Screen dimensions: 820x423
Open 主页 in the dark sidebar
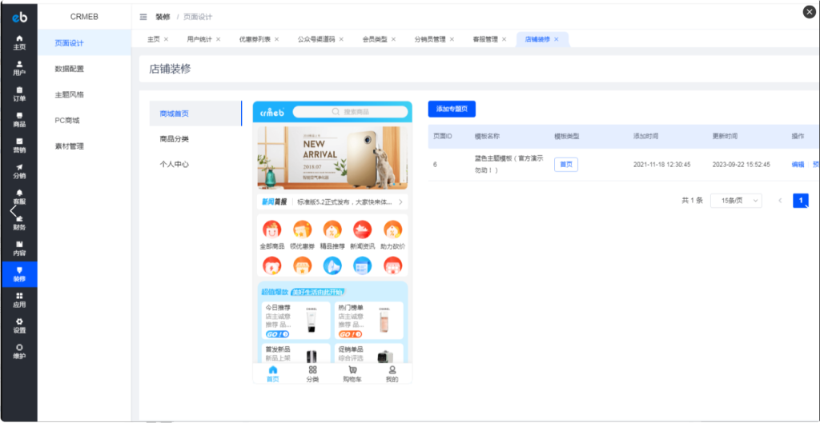point(19,42)
